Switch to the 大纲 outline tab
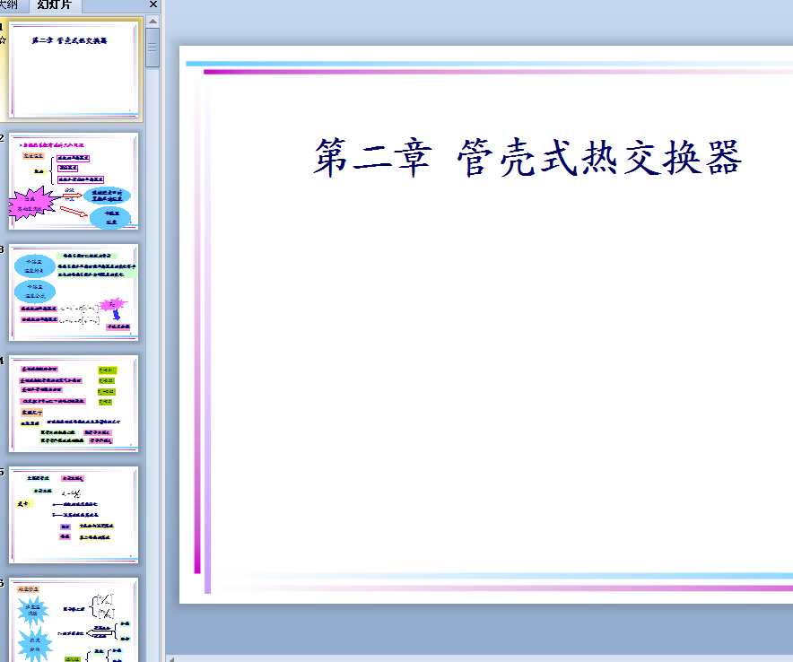 pyautogui.click(x=9, y=5)
